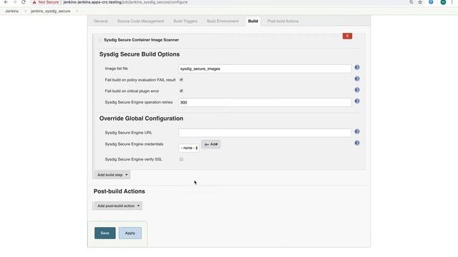Viewport: 458px width, 257px height.
Task: Open the Add credentials button menu
Action: (211, 144)
